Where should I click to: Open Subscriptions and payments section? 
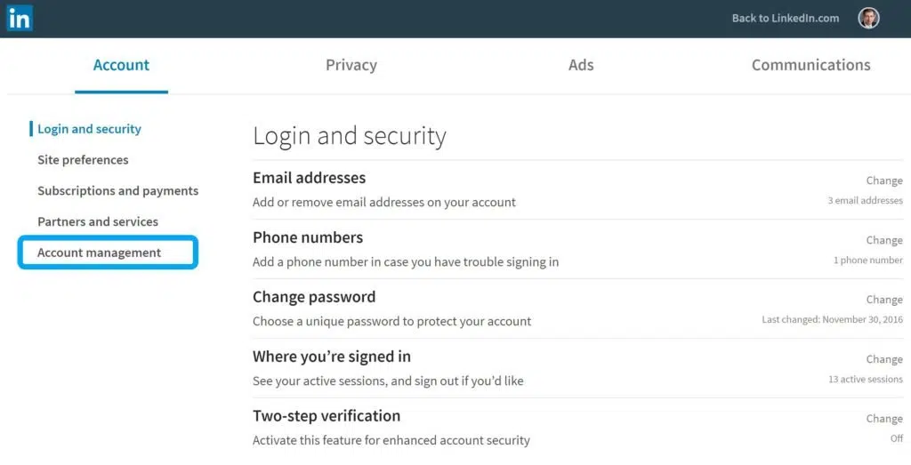click(x=118, y=190)
